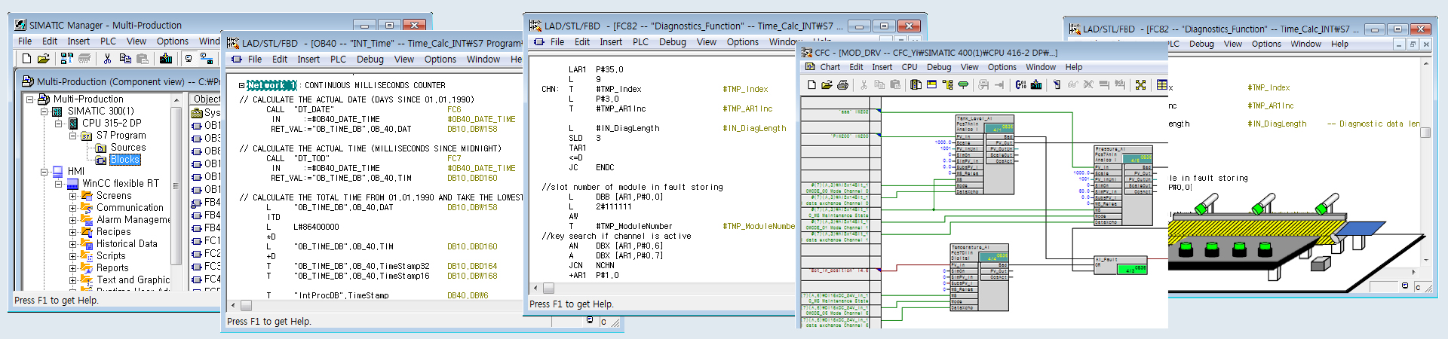This screenshot has width=1448, height=339.
Task: Expand the Recipes folder
Action: 73,232
